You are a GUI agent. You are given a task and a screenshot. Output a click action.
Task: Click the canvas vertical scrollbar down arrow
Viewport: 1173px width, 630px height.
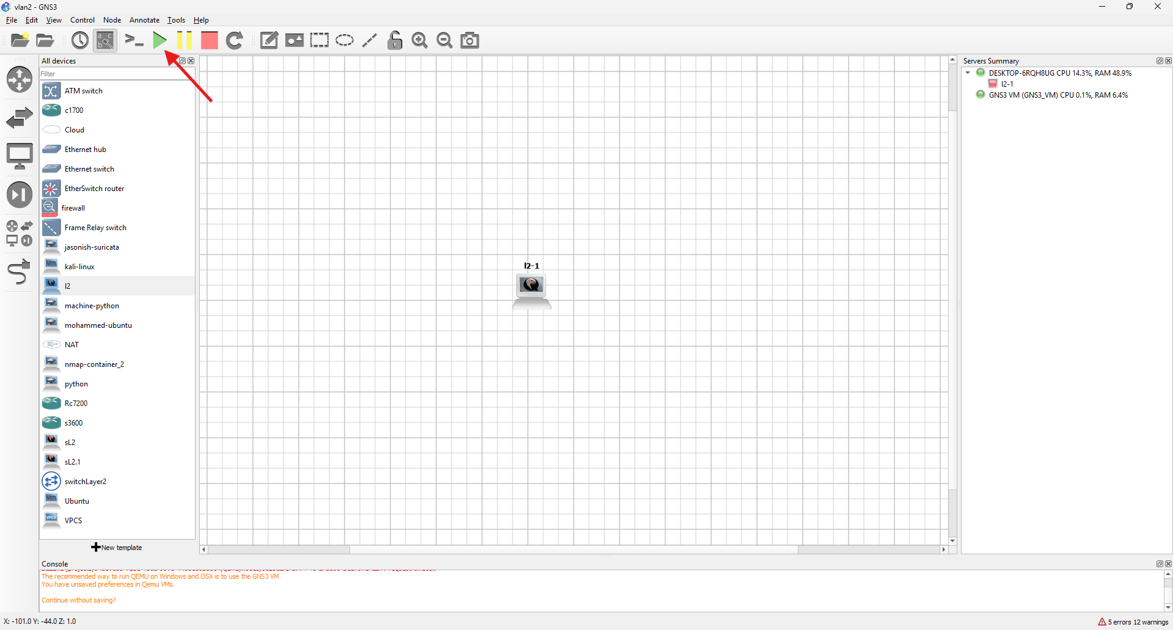pos(952,541)
